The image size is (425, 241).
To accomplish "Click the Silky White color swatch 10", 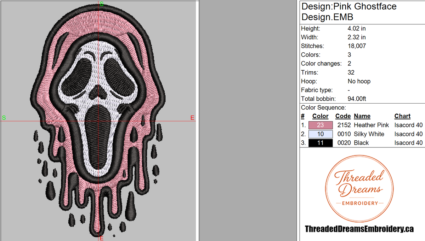I will click(x=321, y=134).
